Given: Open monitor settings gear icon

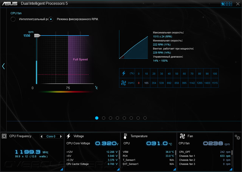Looking at the screenshot, I should (237, 137).
